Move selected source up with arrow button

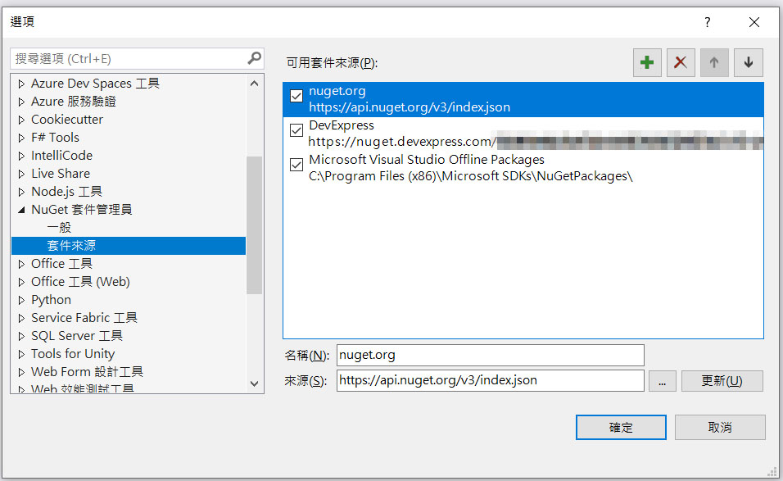coord(714,62)
